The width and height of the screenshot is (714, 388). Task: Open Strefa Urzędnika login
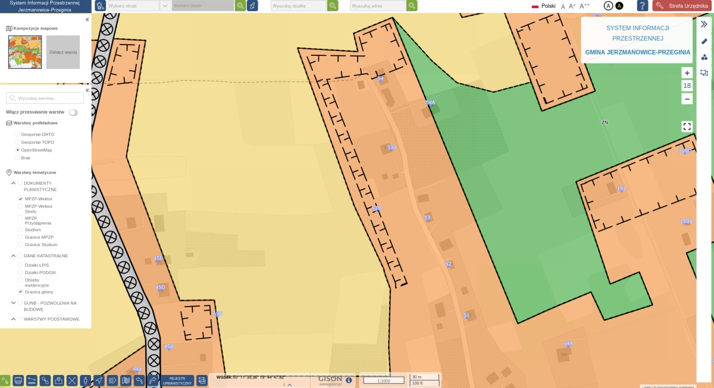click(682, 5)
